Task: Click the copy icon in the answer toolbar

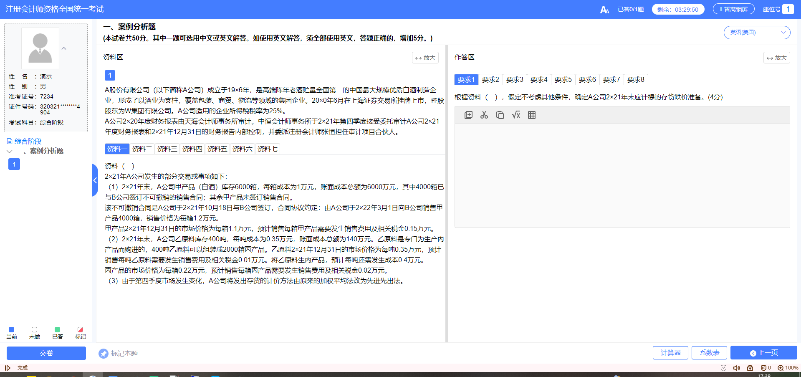Action: (x=500, y=115)
